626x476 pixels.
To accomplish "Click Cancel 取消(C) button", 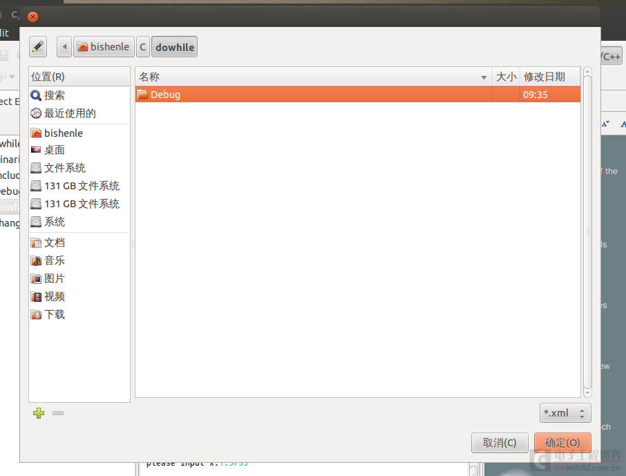I will click(500, 443).
